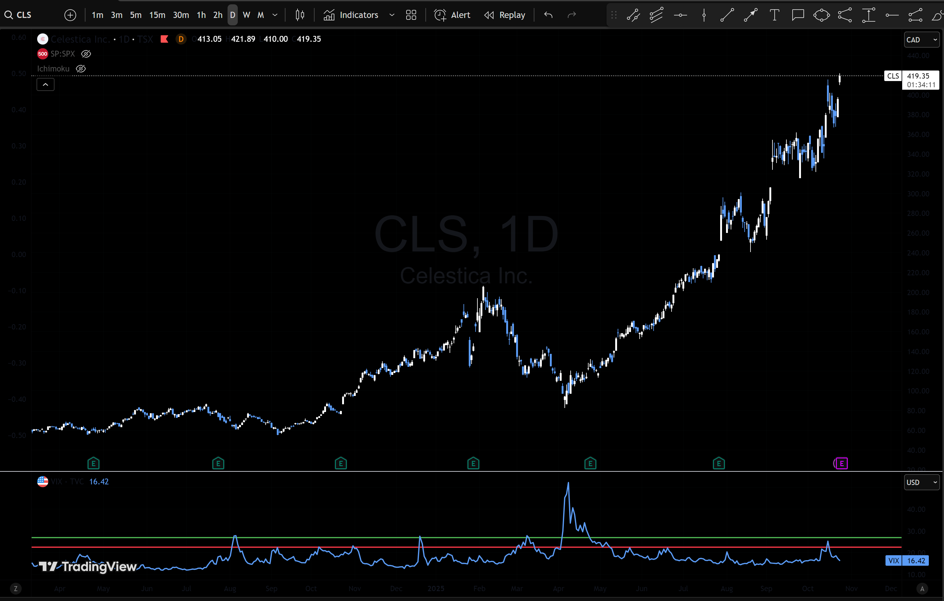The height and width of the screenshot is (601, 944).
Task: Select the weekly W timeframe
Action: tap(246, 15)
